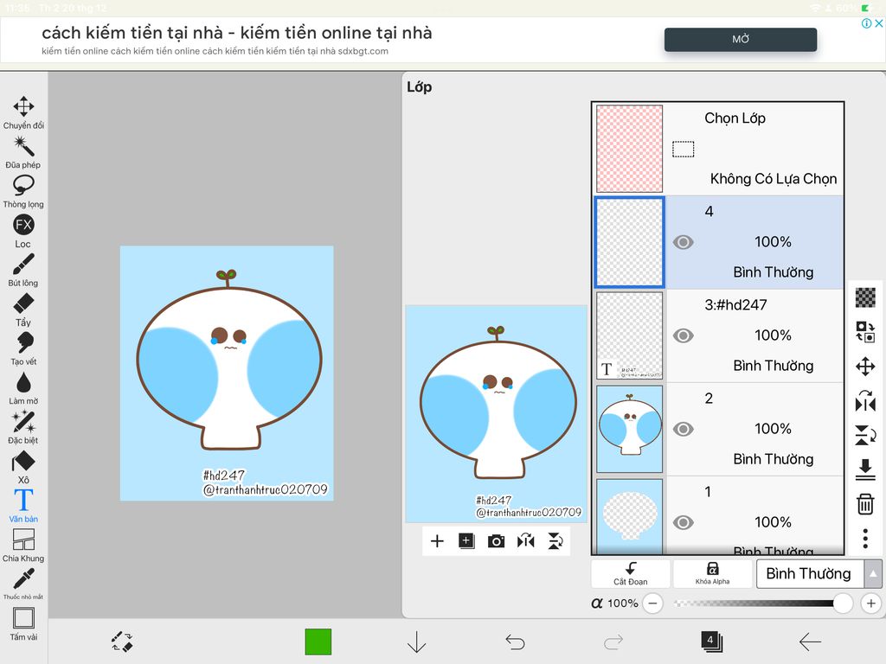This screenshot has width=886, height=664.
Task: Click the 'Không Có Lựa Chọn' text
Action: 773,179
